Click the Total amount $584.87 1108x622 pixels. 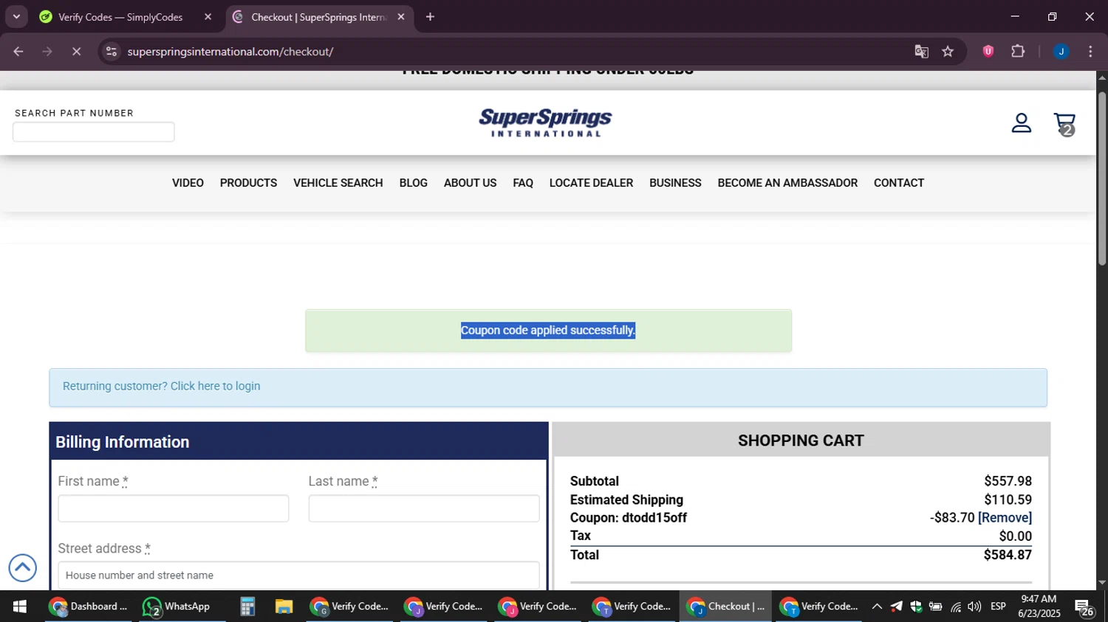coord(1008,555)
